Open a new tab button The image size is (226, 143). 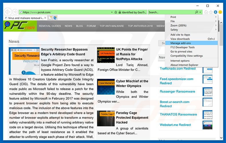point(50,18)
